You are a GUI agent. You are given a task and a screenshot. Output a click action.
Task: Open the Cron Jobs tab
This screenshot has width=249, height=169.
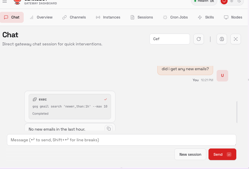point(175,17)
